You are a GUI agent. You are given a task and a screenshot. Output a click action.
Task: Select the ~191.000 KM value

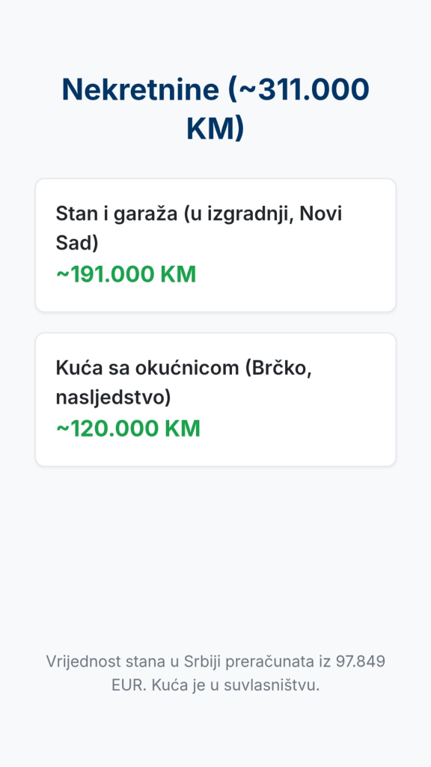[x=126, y=274]
